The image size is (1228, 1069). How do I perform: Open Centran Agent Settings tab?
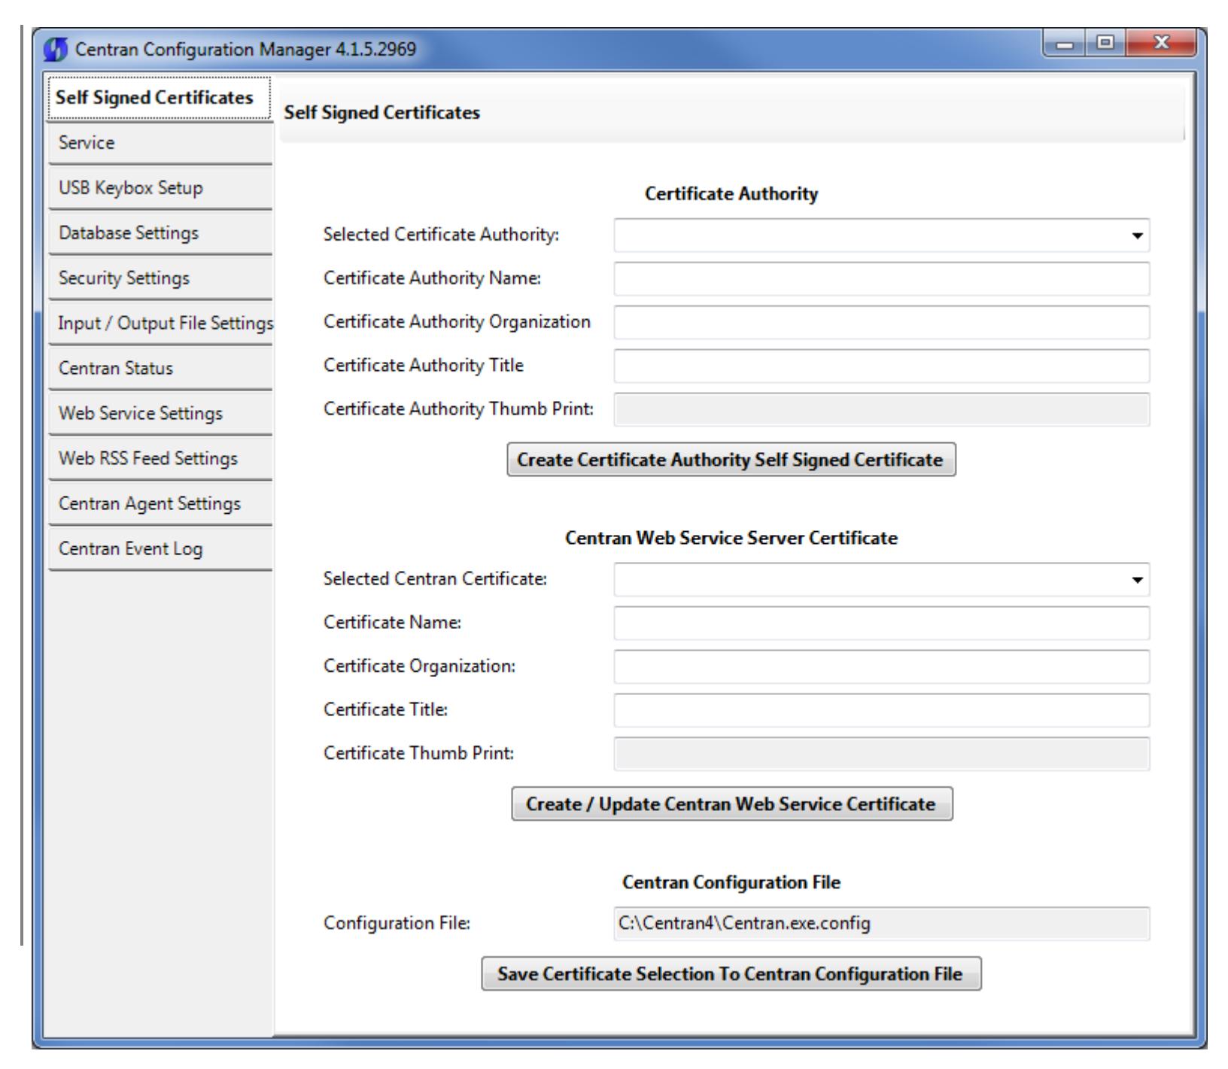coord(160,504)
